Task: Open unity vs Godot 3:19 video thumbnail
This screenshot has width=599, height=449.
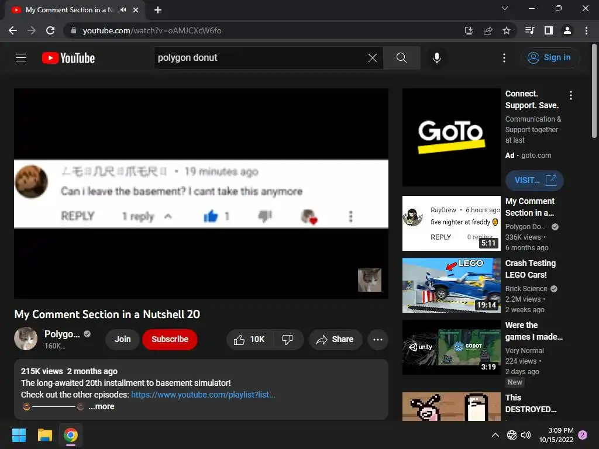Action: (x=451, y=347)
